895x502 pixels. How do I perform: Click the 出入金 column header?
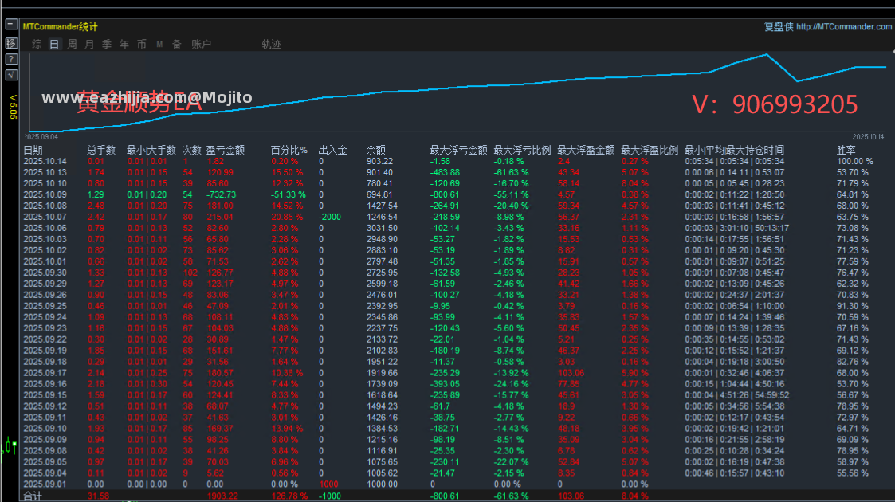(333, 150)
